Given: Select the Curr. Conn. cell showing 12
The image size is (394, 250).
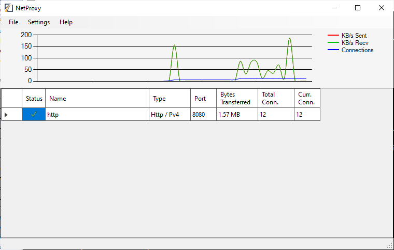Looking at the screenshot, I should (x=307, y=114).
